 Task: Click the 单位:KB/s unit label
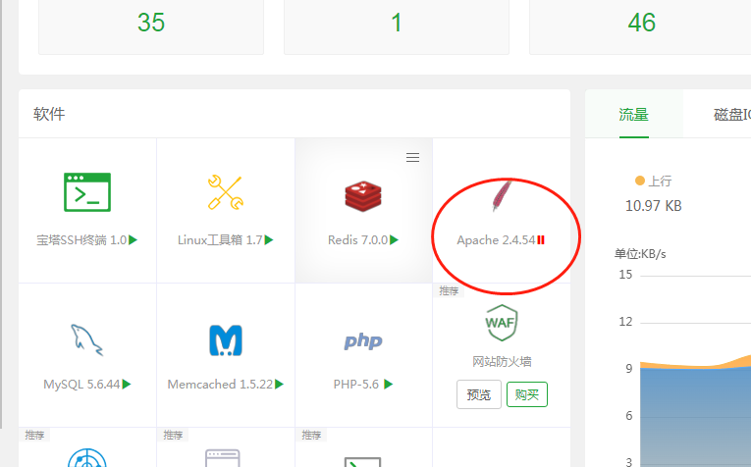[x=640, y=253]
